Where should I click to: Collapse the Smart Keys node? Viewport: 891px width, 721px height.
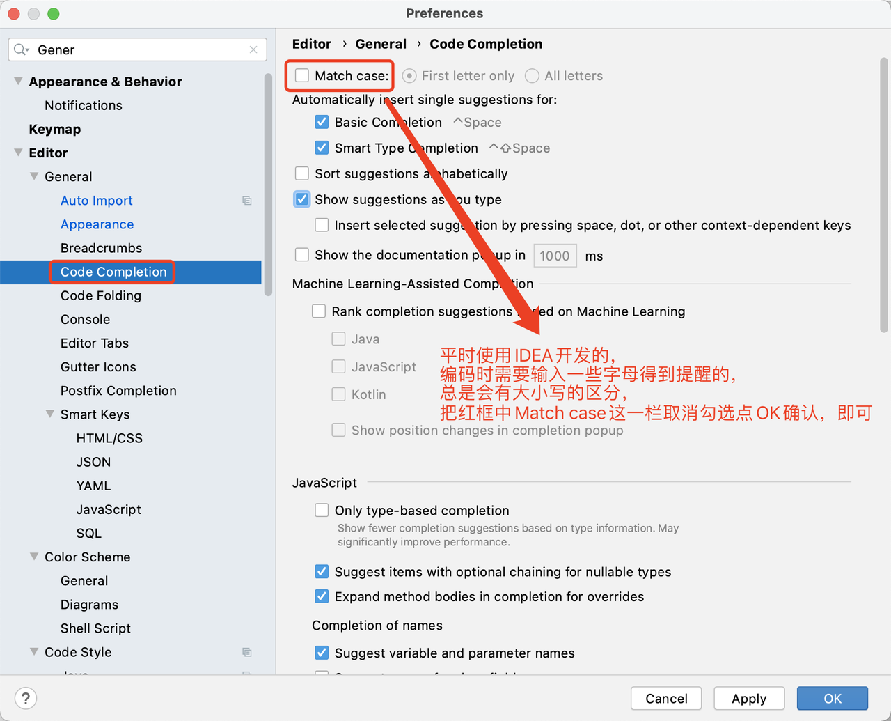click(x=50, y=414)
